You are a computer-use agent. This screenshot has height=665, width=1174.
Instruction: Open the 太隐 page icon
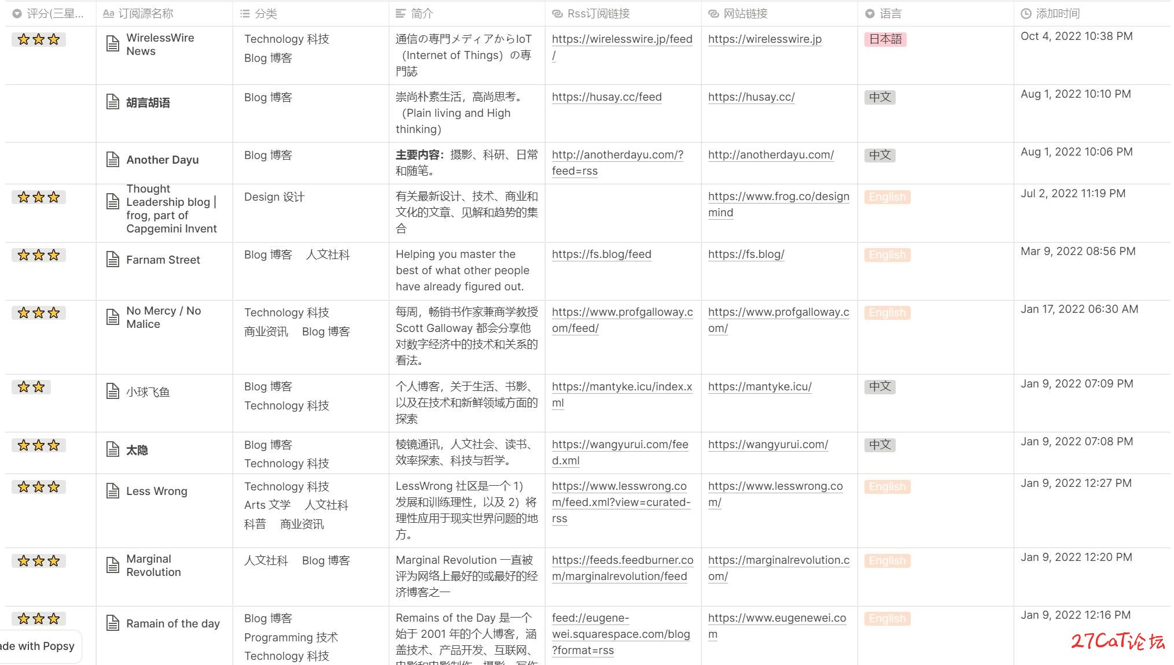click(x=113, y=449)
